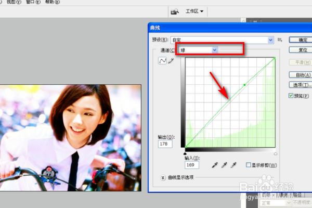Open the preset options menu icon

pyautogui.click(x=280, y=40)
